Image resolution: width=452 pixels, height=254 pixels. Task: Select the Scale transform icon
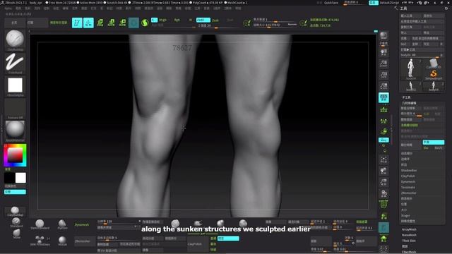point(112,23)
